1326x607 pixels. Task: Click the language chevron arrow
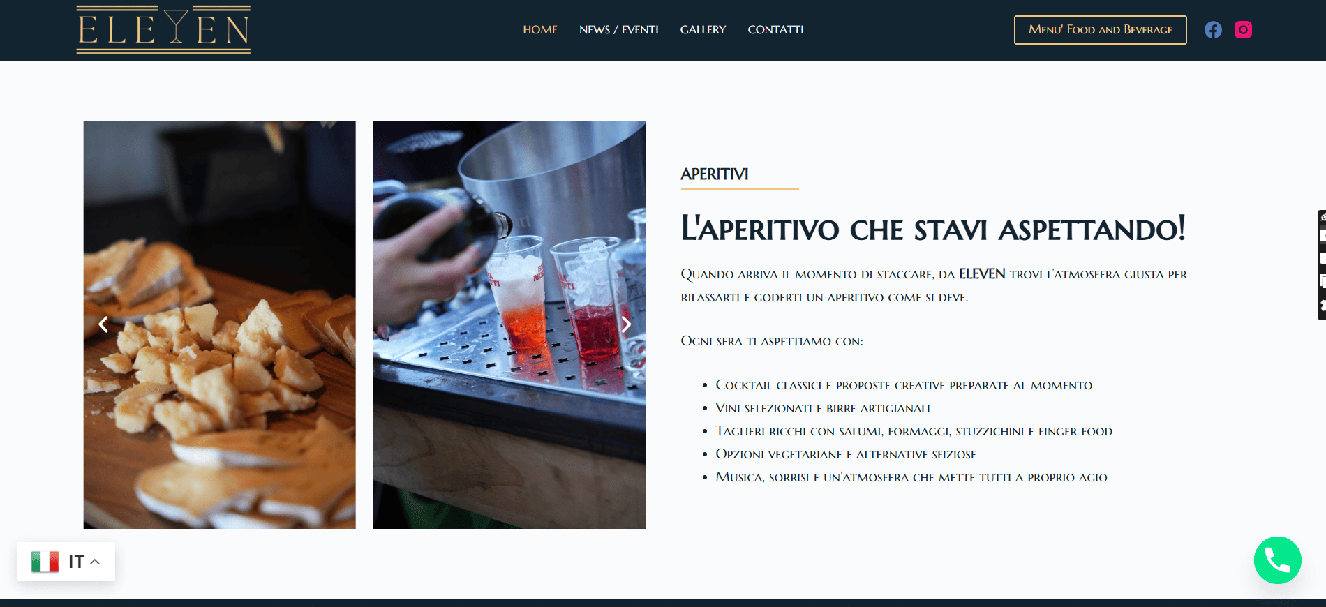[95, 562]
